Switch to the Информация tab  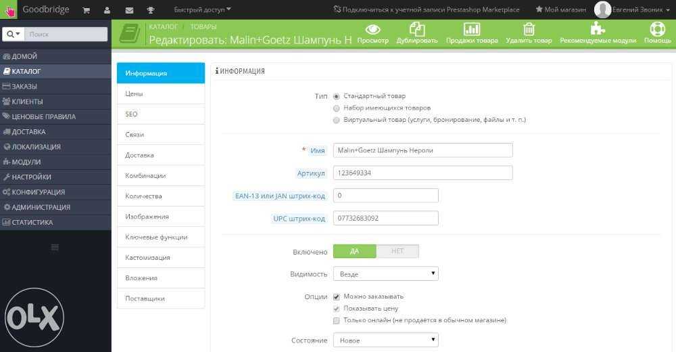(x=161, y=73)
